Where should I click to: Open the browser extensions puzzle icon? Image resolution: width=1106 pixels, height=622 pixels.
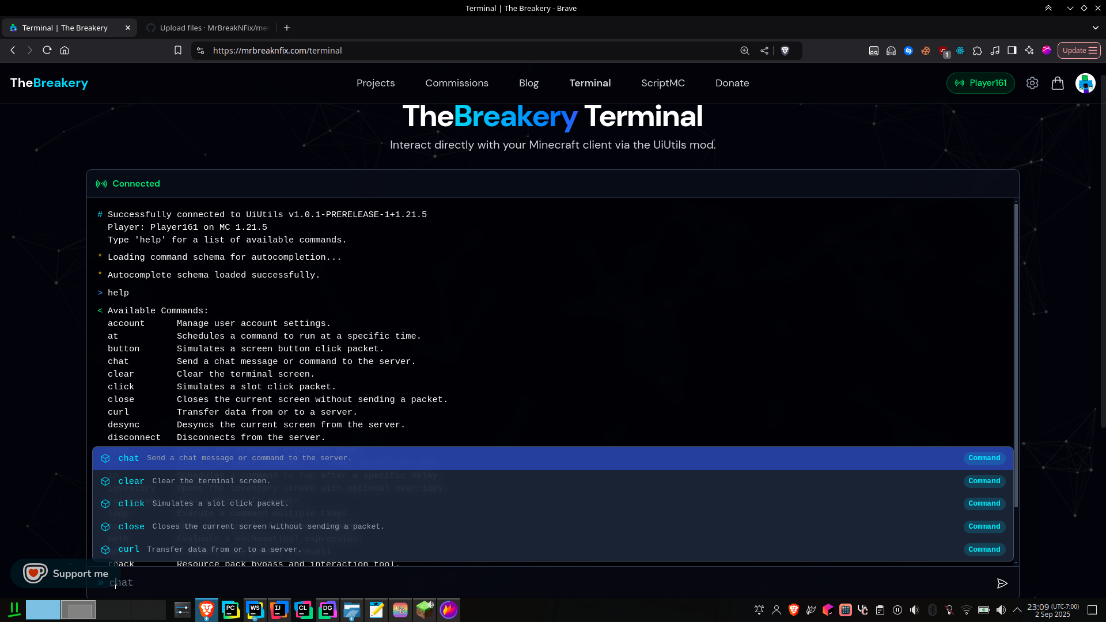coord(978,51)
